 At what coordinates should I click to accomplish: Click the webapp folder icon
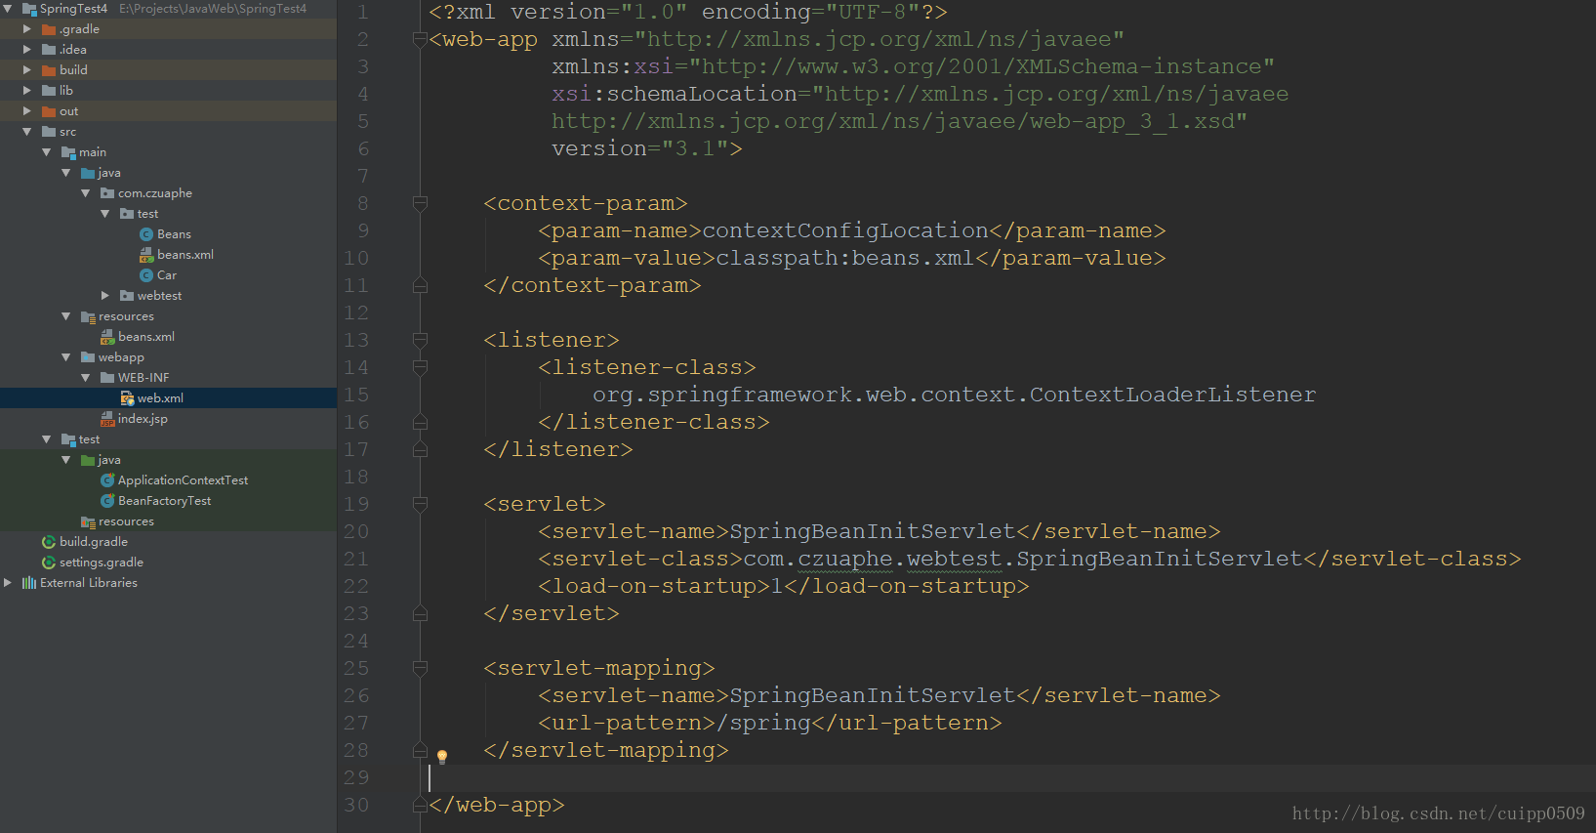click(88, 357)
